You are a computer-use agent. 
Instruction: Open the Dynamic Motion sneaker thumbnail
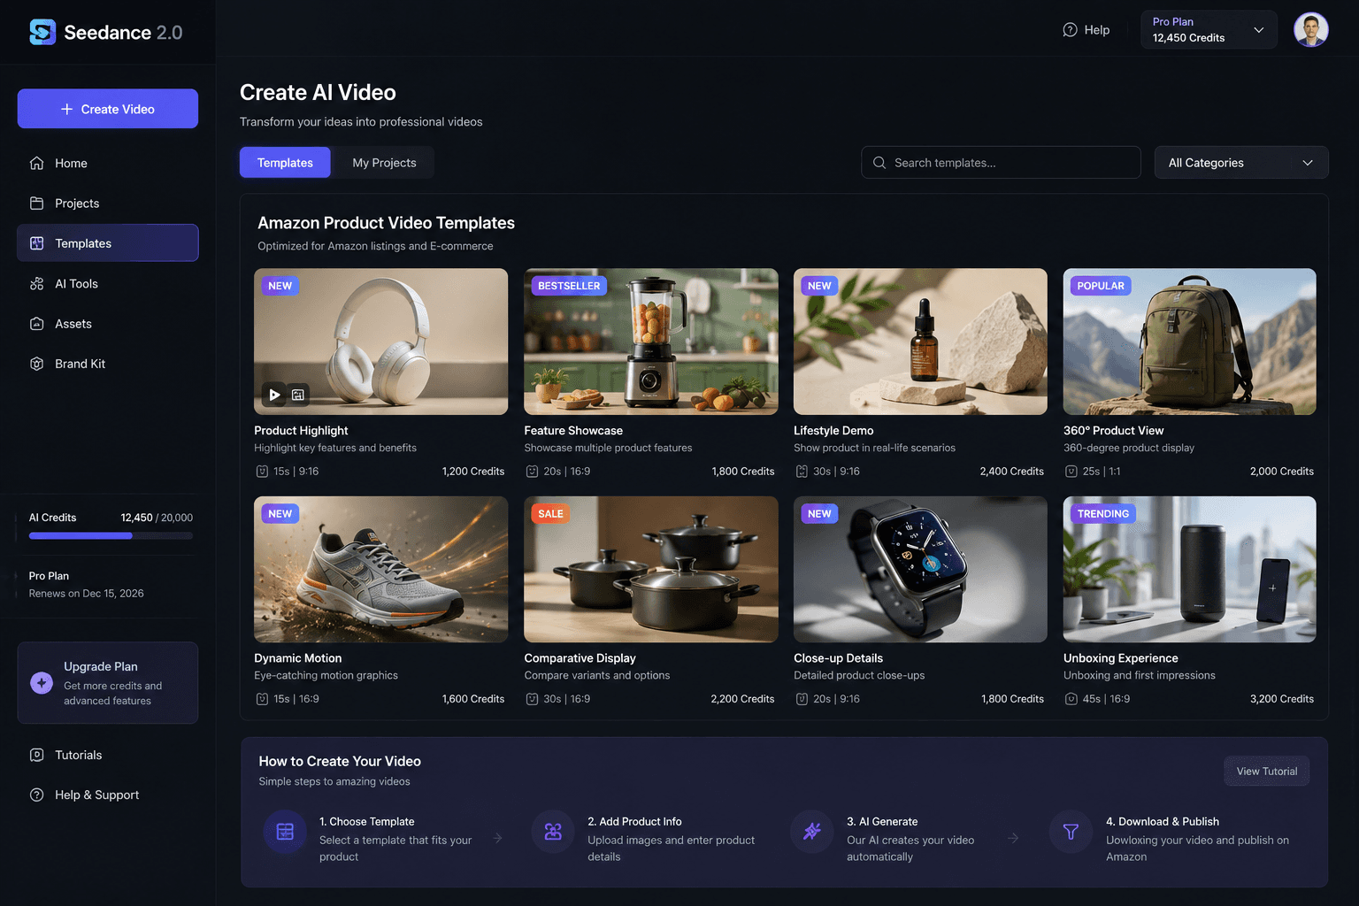click(x=380, y=569)
